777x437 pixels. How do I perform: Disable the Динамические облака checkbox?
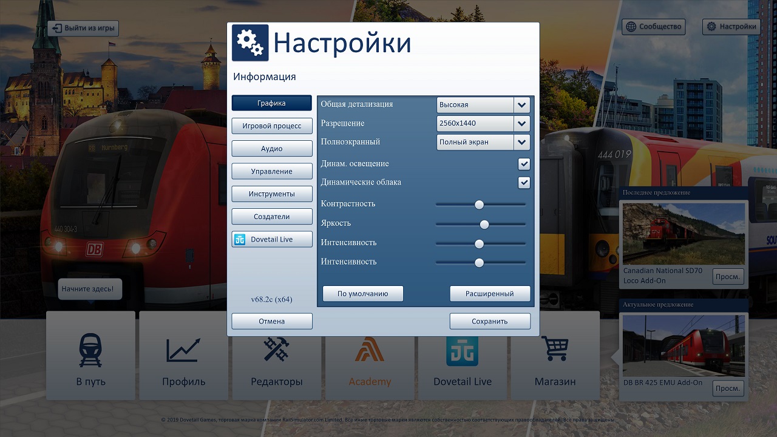(x=524, y=183)
